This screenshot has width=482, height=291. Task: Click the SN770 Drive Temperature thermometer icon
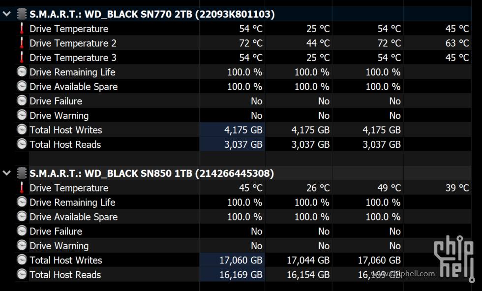tap(22, 28)
